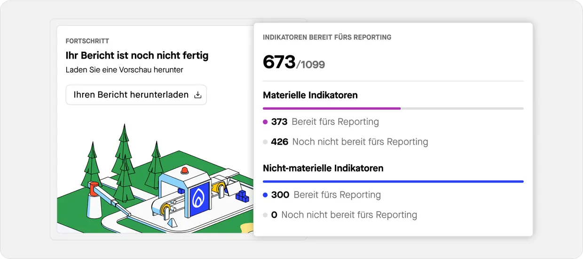The width and height of the screenshot is (583, 259).
Task: Click the 'Ihr Bericht ist noch nicht fertig' title
Action: point(137,55)
